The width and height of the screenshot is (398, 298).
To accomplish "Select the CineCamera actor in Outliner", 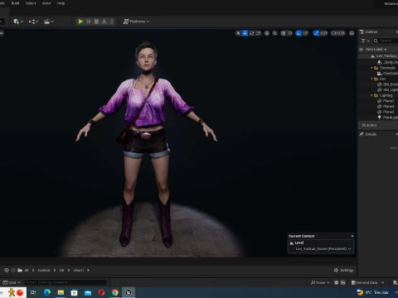I will coord(378,74).
